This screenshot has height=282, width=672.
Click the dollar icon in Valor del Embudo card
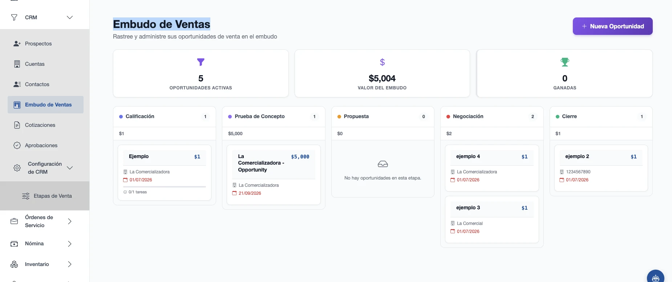tap(382, 62)
